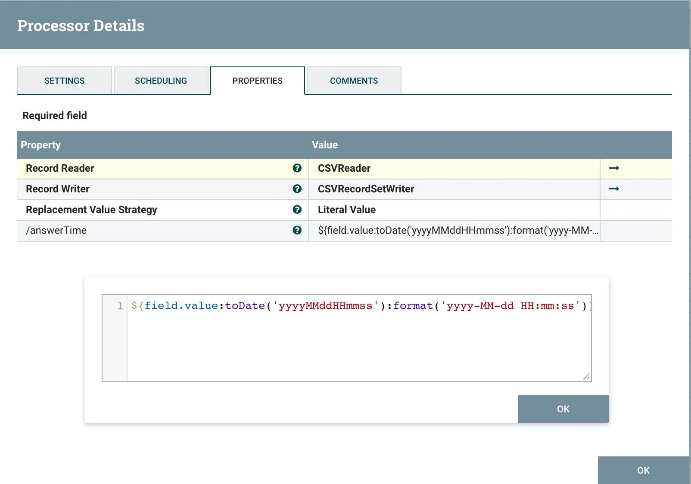This screenshot has width=691, height=484.
Task: Click the /answerTime expression value cell
Action: (454, 230)
